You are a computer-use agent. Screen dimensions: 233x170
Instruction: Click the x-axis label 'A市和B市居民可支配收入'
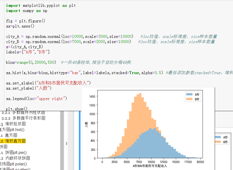click(150, 166)
